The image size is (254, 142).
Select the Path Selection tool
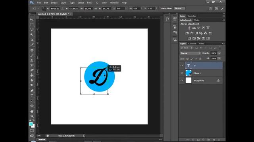coord(32,101)
